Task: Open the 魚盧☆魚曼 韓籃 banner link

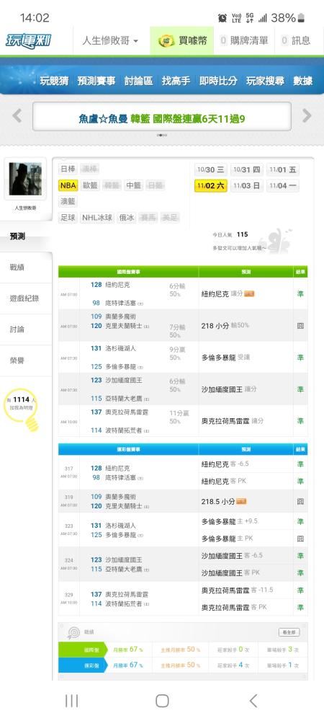Action: 162,119
